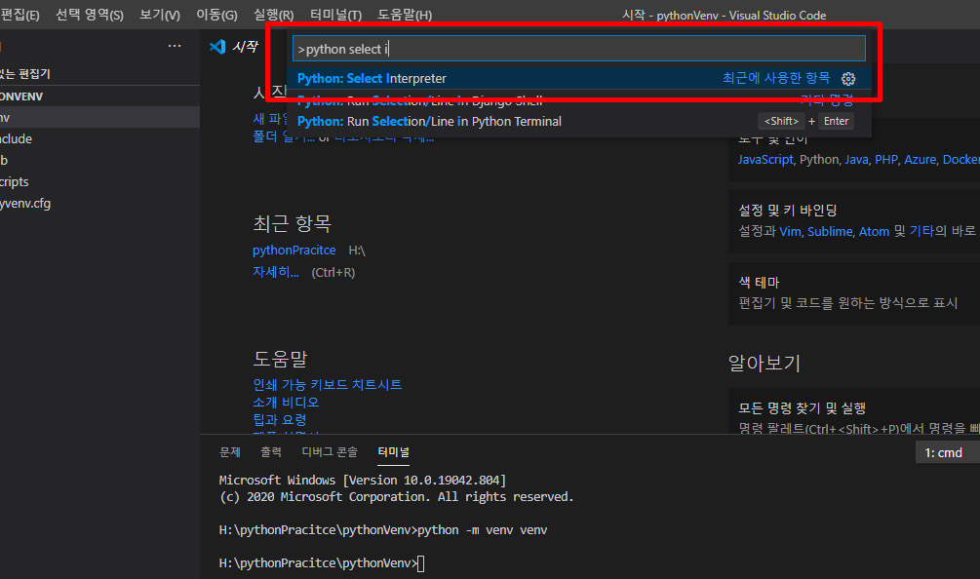Click the Vim keybinding link
The height and width of the screenshot is (579, 980).
point(790,231)
